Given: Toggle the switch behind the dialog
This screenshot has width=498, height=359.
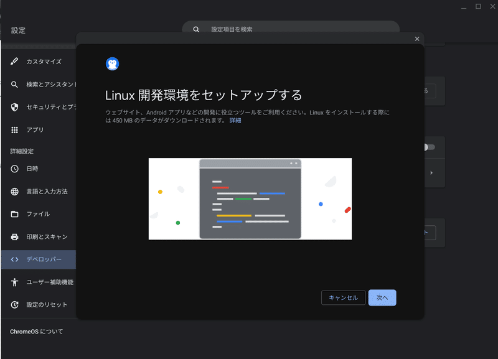Looking at the screenshot, I should (x=429, y=147).
